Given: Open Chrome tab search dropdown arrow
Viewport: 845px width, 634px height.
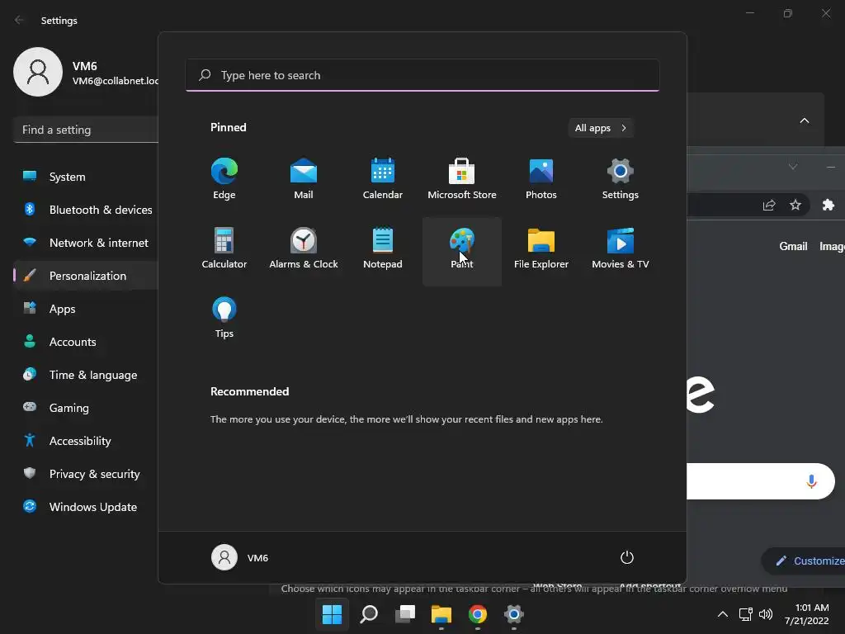Looking at the screenshot, I should [x=793, y=167].
